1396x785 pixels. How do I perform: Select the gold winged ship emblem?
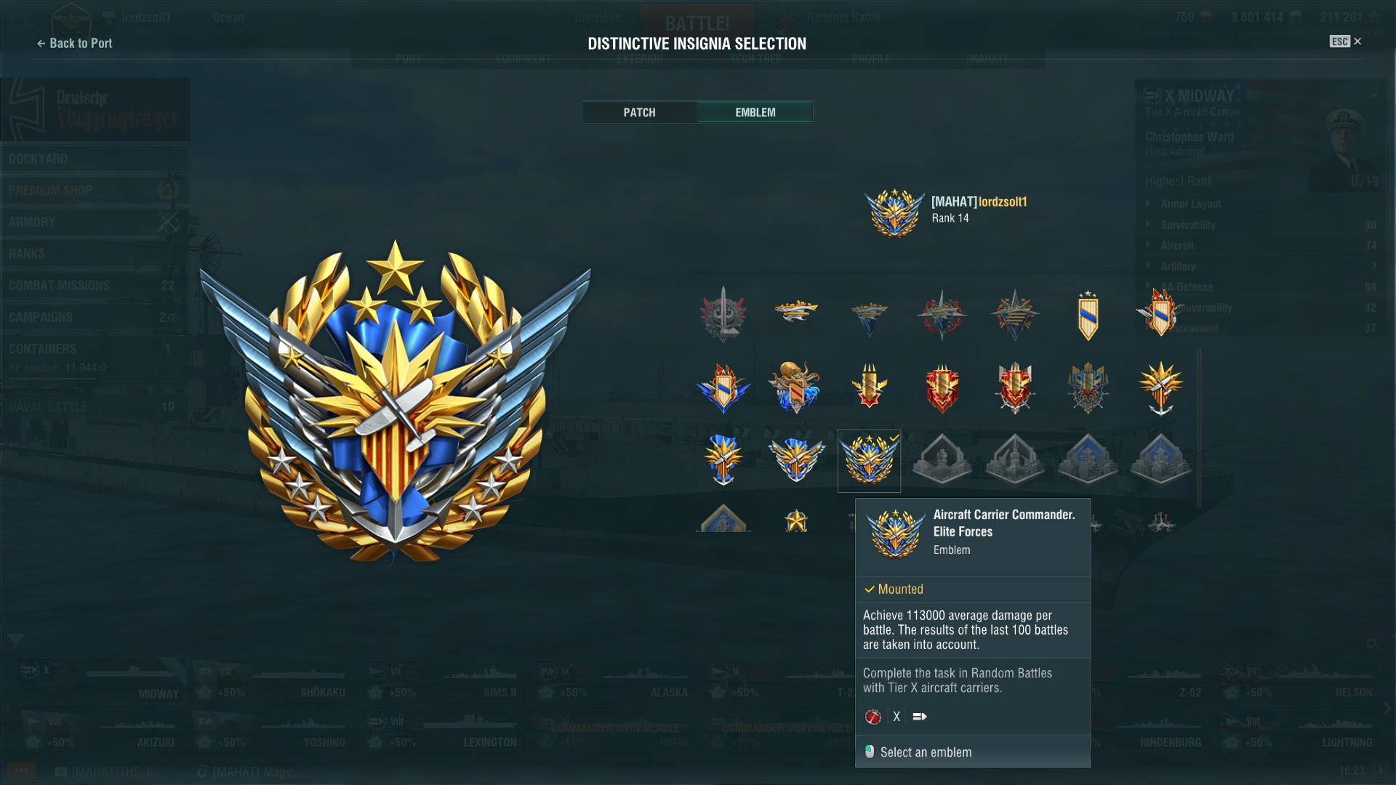796,311
